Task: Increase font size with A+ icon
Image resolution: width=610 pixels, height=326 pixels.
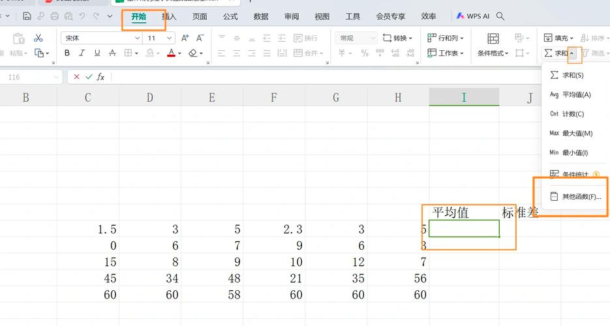Action: coord(185,38)
